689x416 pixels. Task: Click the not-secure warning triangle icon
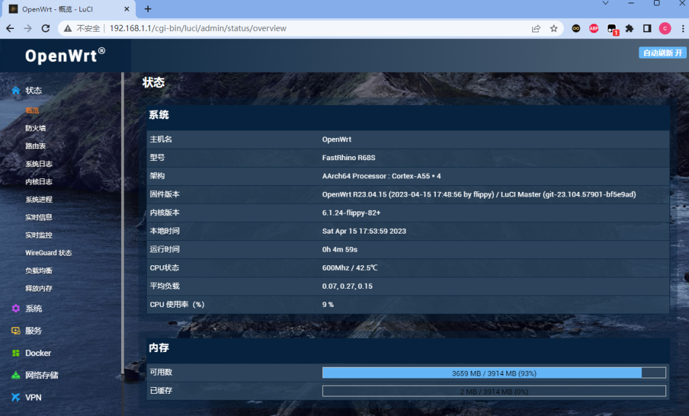click(68, 28)
